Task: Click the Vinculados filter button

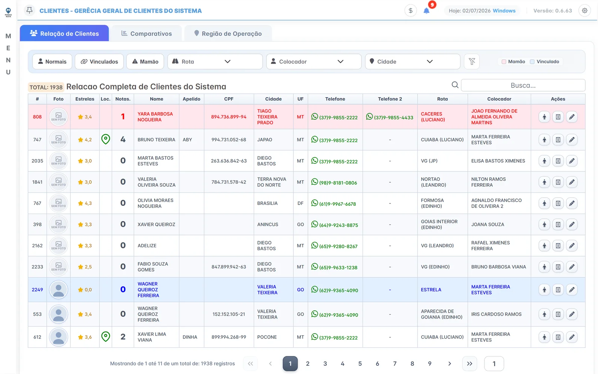Action: (x=99, y=61)
